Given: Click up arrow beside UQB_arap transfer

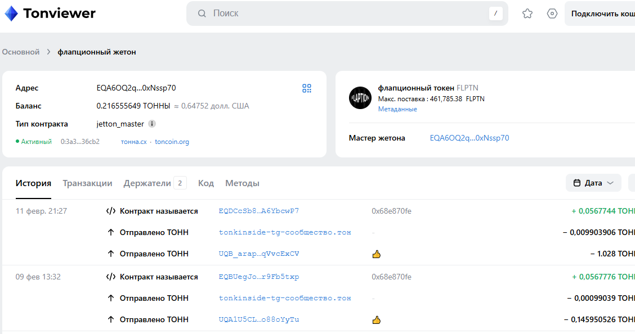Looking at the screenshot, I should pyautogui.click(x=110, y=254).
